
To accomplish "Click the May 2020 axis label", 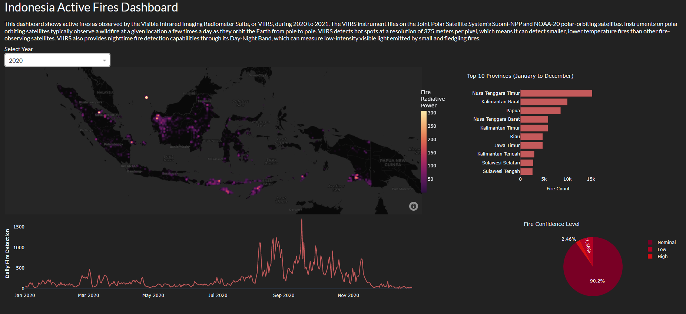I will [153, 295].
